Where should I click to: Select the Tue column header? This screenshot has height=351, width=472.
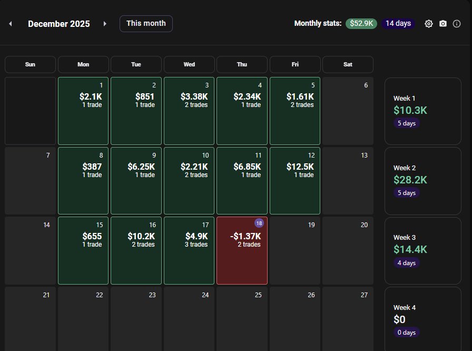[x=136, y=64]
